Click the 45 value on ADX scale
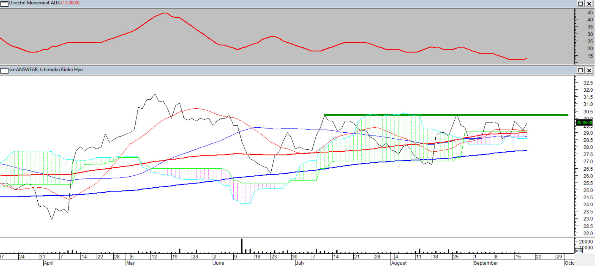The width and height of the screenshot is (595, 266). [x=590, y=13]
